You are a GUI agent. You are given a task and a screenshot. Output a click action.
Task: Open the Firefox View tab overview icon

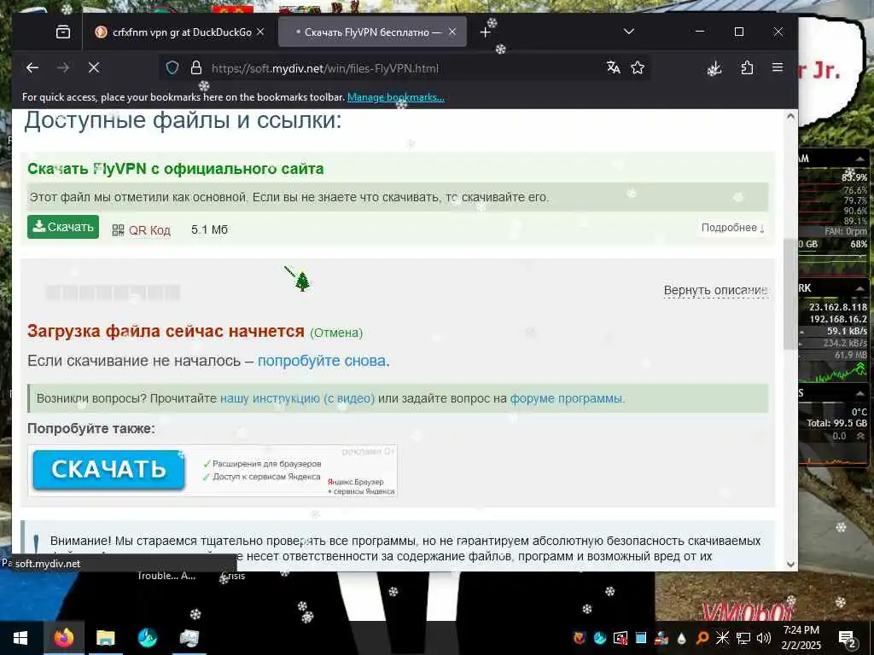coord(63,32)
